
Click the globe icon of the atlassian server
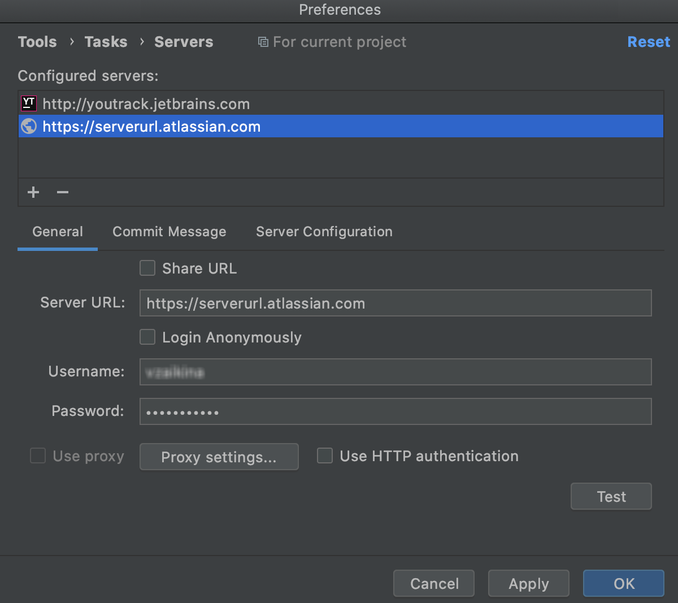coord(29,126)
